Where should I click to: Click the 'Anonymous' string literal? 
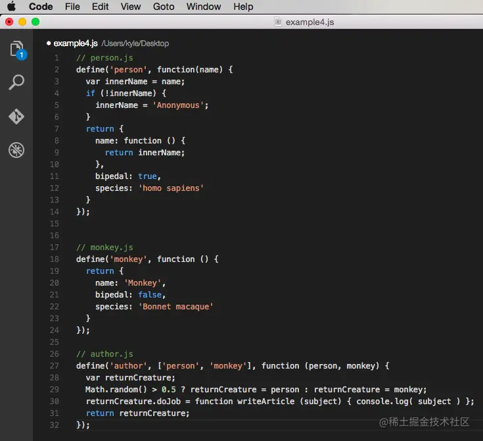tap(178, 105)
